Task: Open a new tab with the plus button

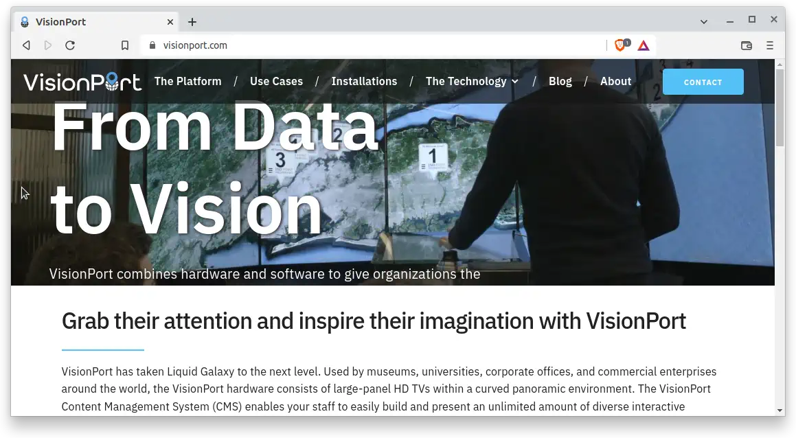Action: click(x=192, y=22)
